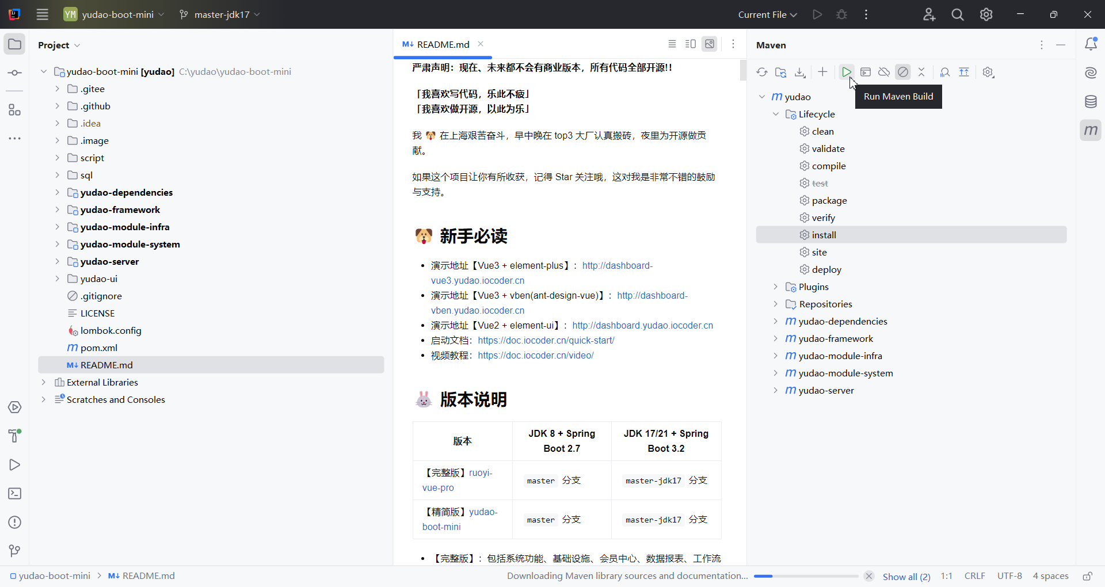
Task: Cancel the Maven download progress task
Action: click(x=869, y=576)
